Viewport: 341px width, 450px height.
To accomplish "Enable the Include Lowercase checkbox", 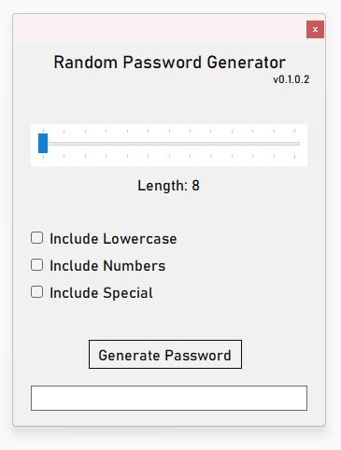I will 37,238.
